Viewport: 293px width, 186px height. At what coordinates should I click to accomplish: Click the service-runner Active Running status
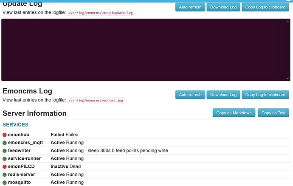[67, 158]
